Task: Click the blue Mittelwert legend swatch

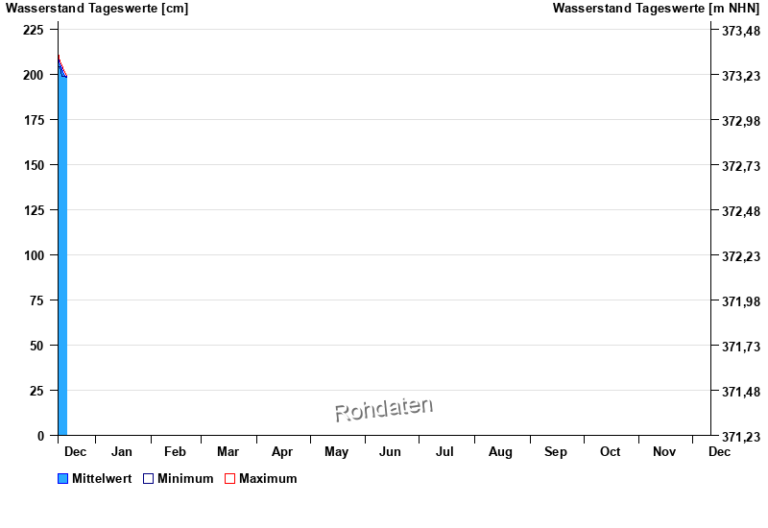Action: click(x=63, y=479)
